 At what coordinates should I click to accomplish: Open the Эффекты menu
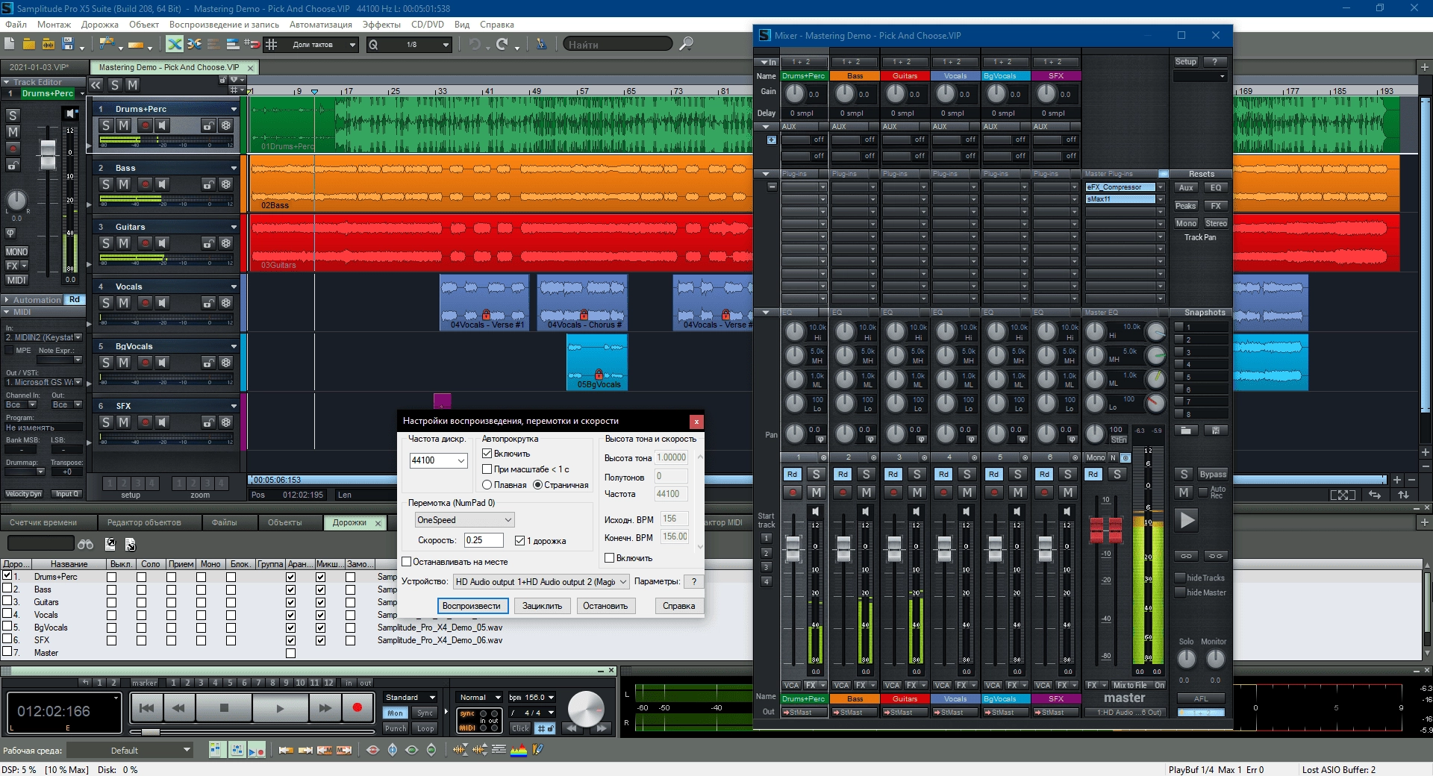[381, 25]
